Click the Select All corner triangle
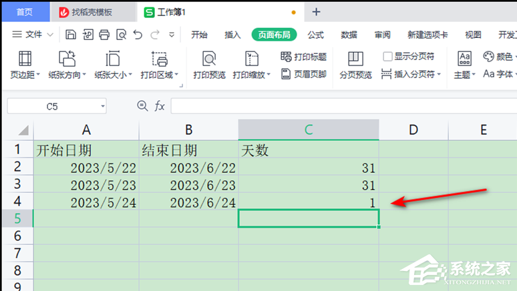 pos(23,130)
